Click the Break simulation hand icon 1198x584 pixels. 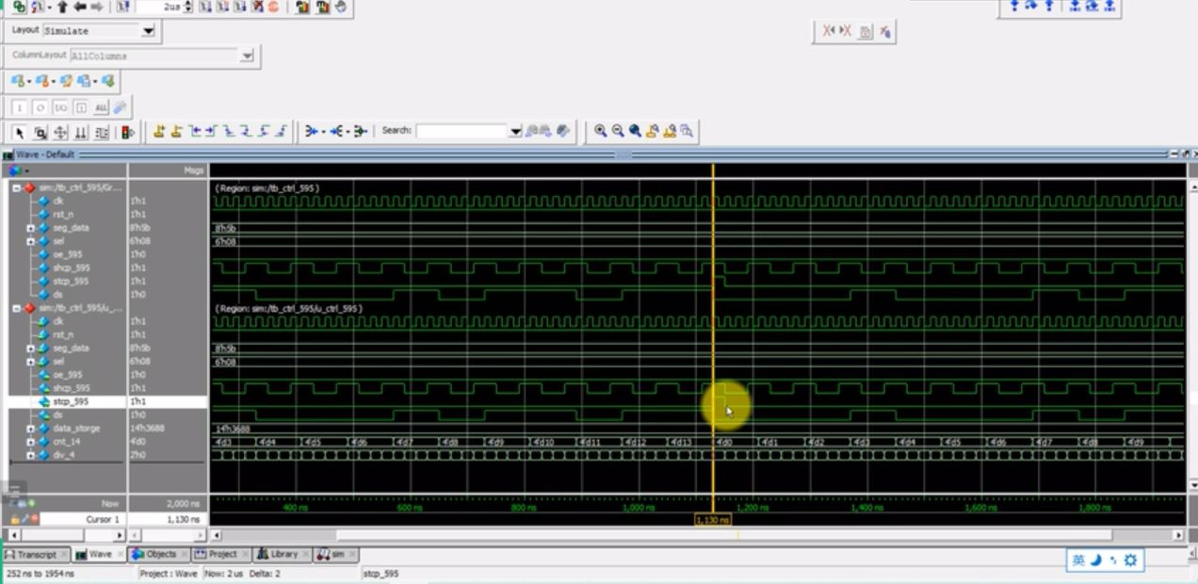tap(340, 7)
